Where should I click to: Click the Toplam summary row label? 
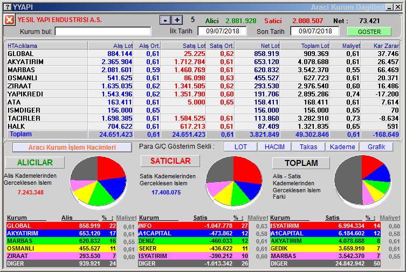point(20,134)
